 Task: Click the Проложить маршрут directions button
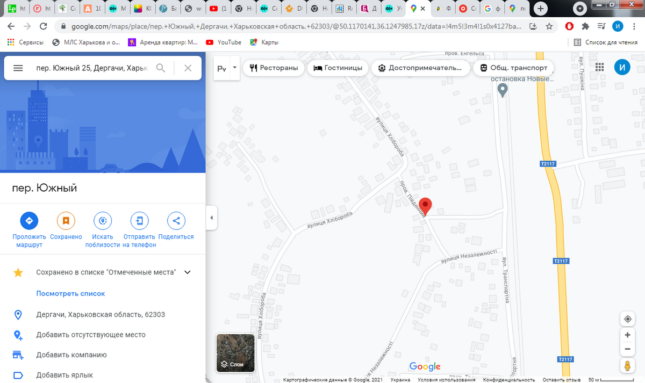(x=29, y=220)
